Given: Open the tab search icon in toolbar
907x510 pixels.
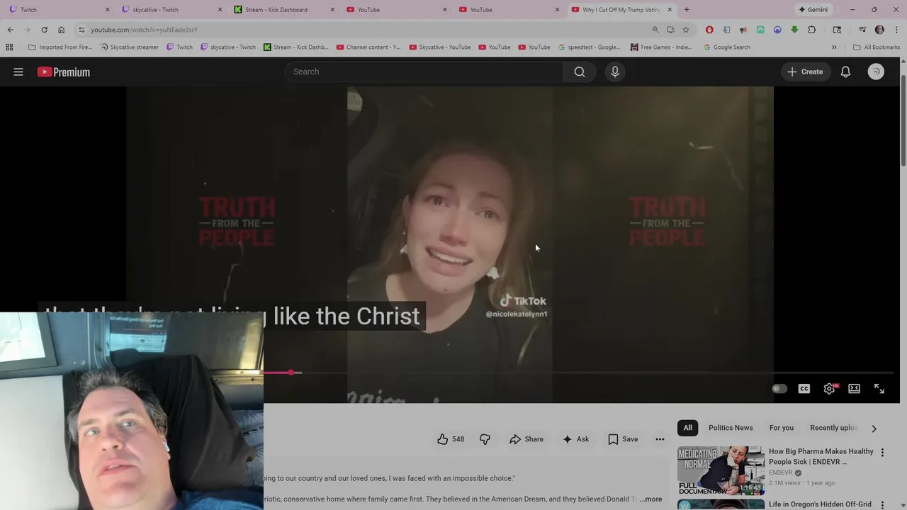Looking at the screenshot, I should pos(837,30).
